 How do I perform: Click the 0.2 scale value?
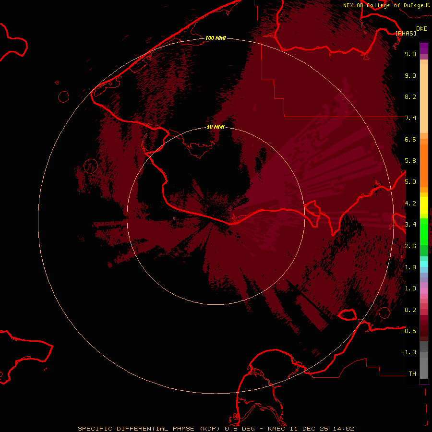click(x=410, y=310)
